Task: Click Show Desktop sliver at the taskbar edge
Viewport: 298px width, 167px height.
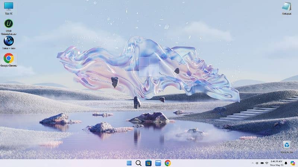Action: [x=297, y=163]
